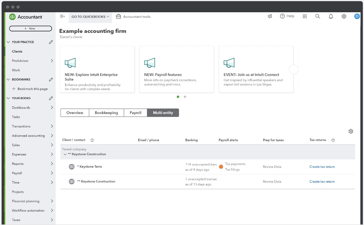Open the Help question mark icon

click(283, 16)
